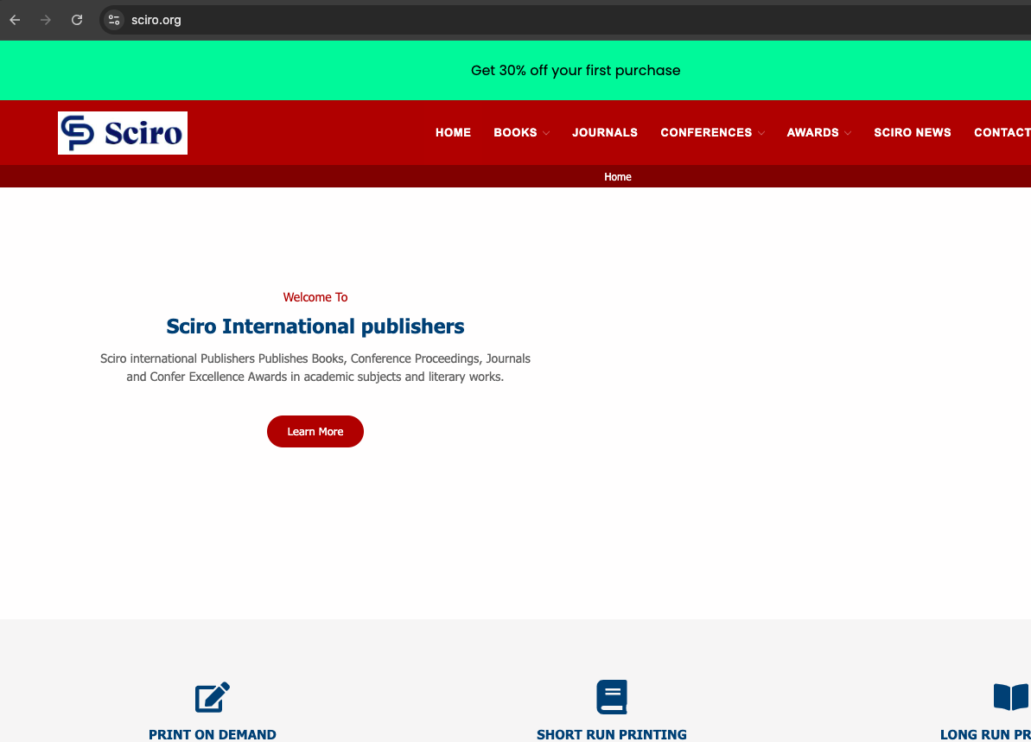Open site information icon in address bar

coord(114,20)
